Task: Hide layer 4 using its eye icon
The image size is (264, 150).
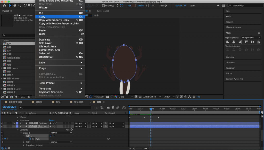Action: [x=2, y=123]
